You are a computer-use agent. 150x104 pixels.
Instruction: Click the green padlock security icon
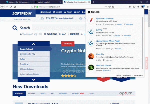click(37, 7)
